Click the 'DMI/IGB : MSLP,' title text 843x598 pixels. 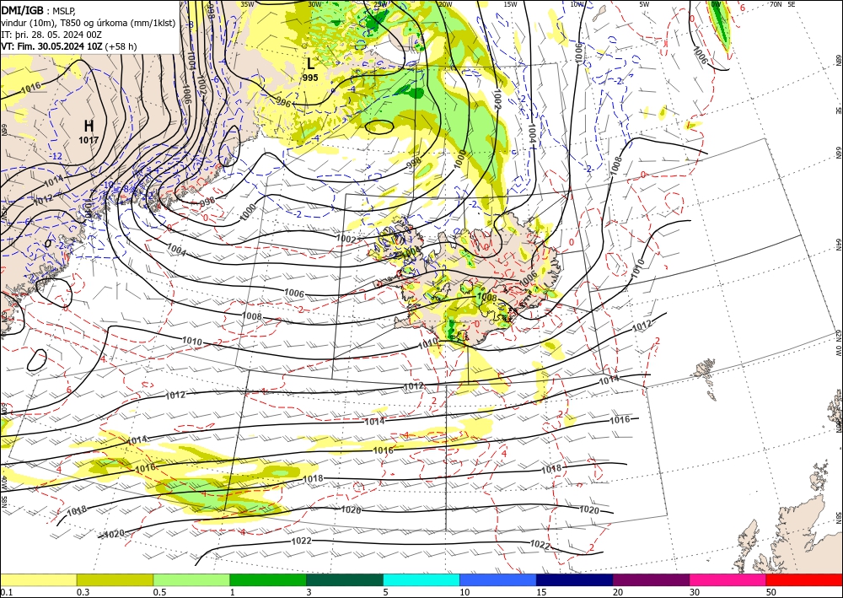click(39, 9)
